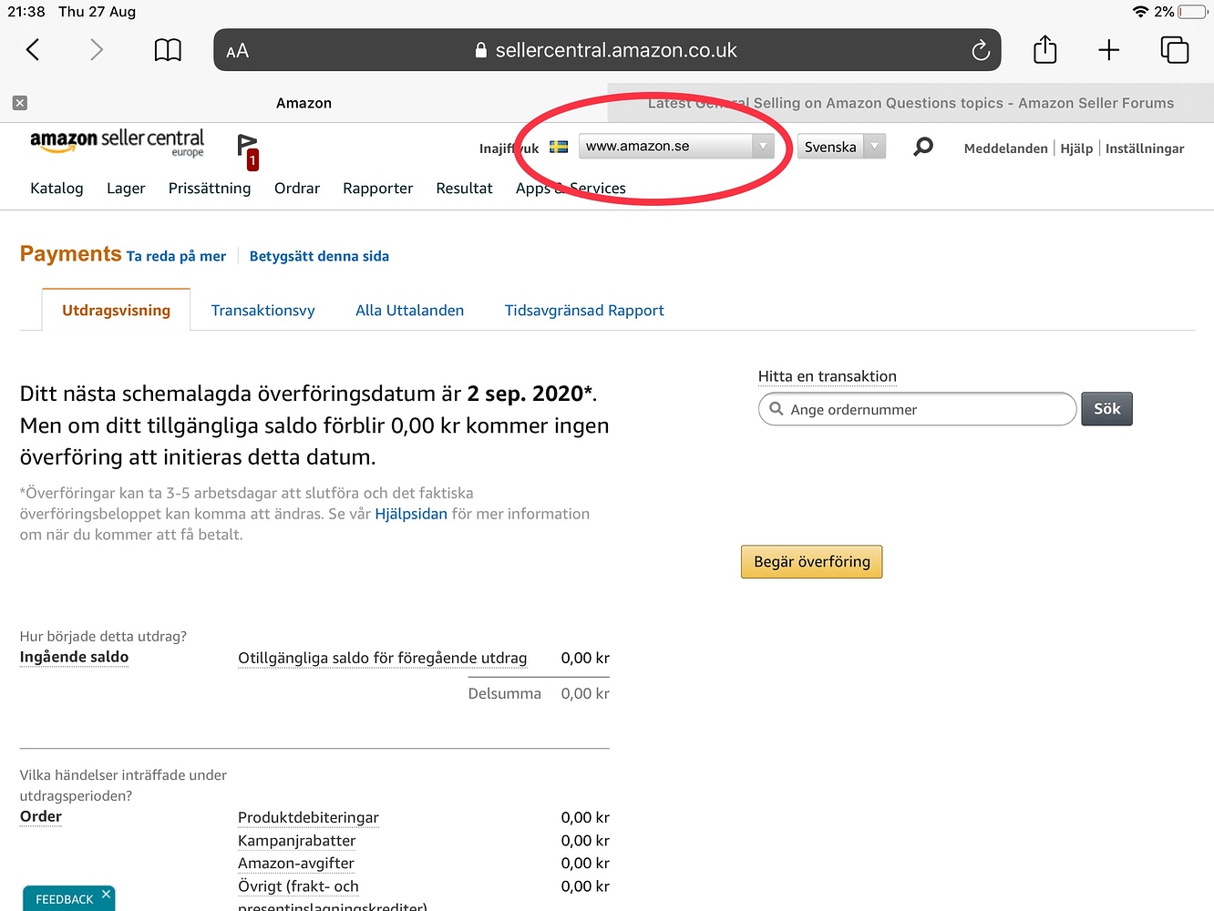Screen dimensions: 1214x911
Task: Open the Svenska language dropdown
Action: point(874,146)
